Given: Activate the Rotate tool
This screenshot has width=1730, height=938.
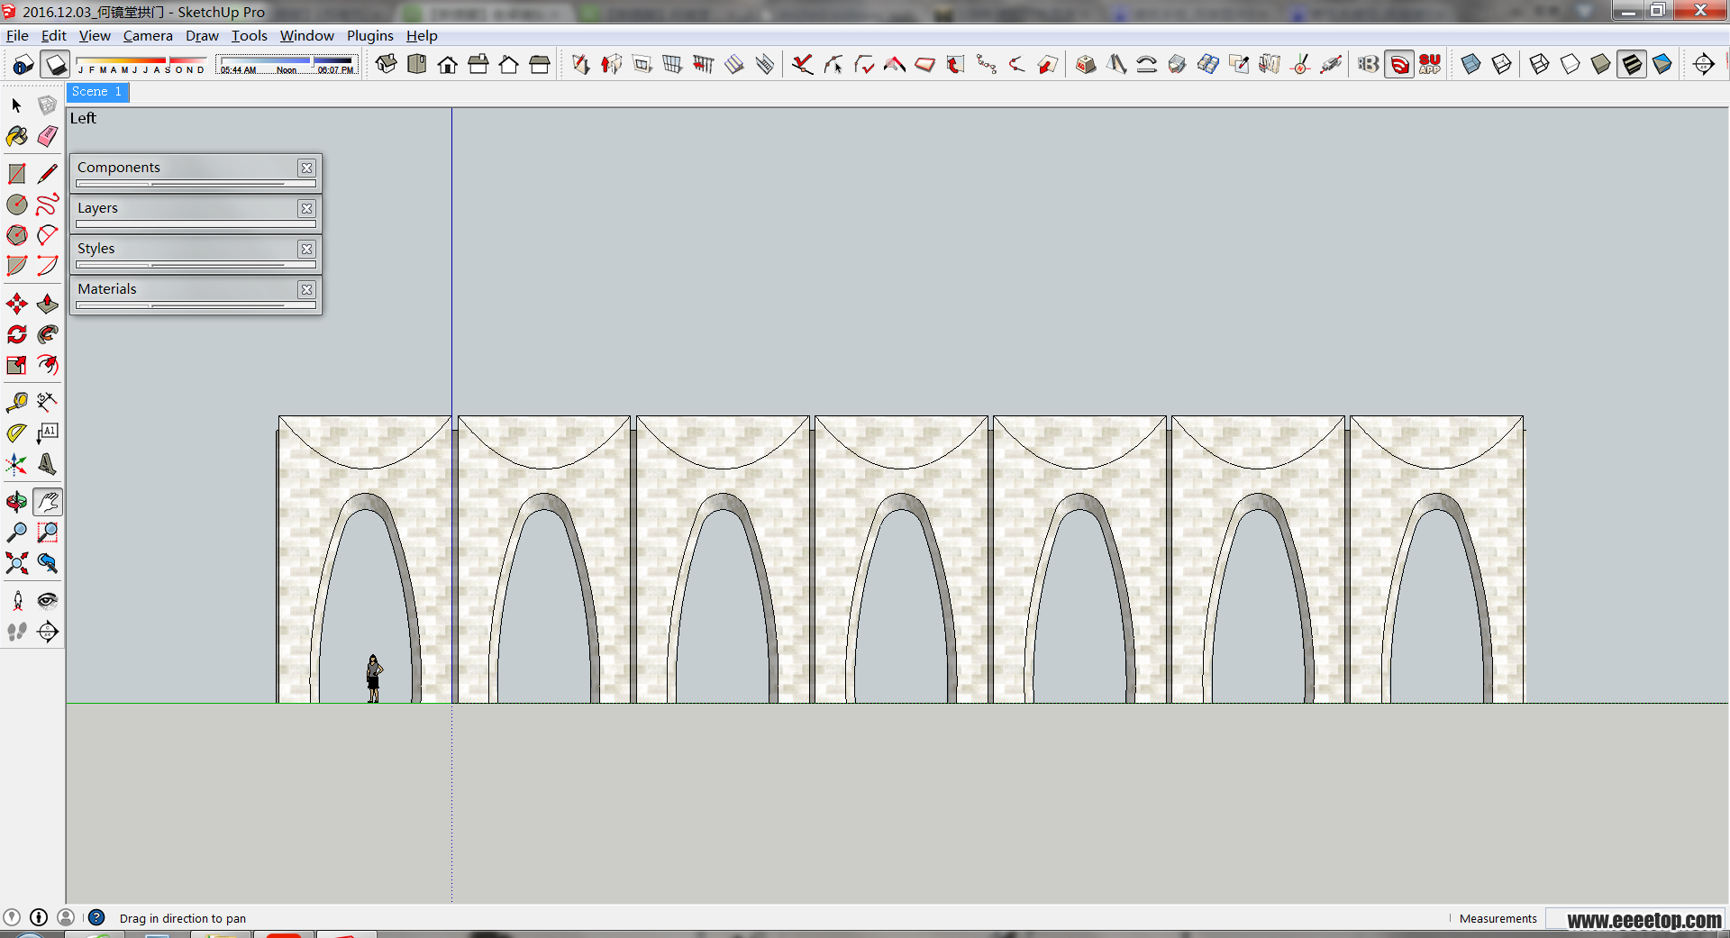Looking at the screenshot, I should (16, 334).
